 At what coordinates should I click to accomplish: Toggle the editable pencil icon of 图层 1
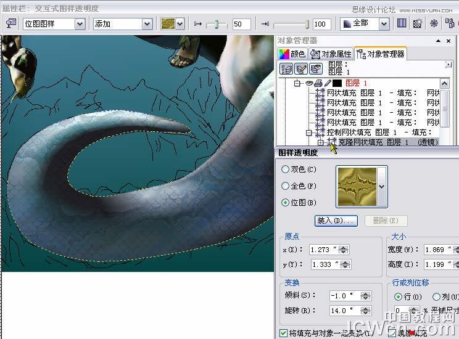coord(328,83)
